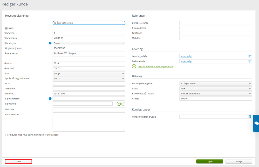Remove E-post kopi with grey minus icon
The width and height of the screenshot is (259, 167).
coord(123,104)
